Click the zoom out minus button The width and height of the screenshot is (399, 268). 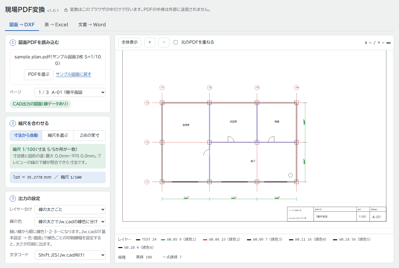coord(164,42)
